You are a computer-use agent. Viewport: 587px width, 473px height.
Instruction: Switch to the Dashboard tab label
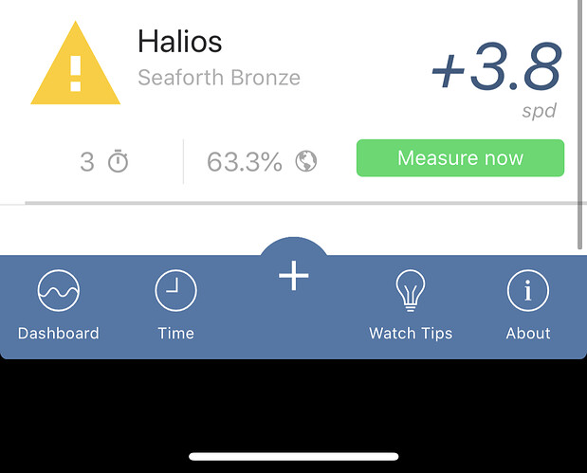click(x=59, y=334)
